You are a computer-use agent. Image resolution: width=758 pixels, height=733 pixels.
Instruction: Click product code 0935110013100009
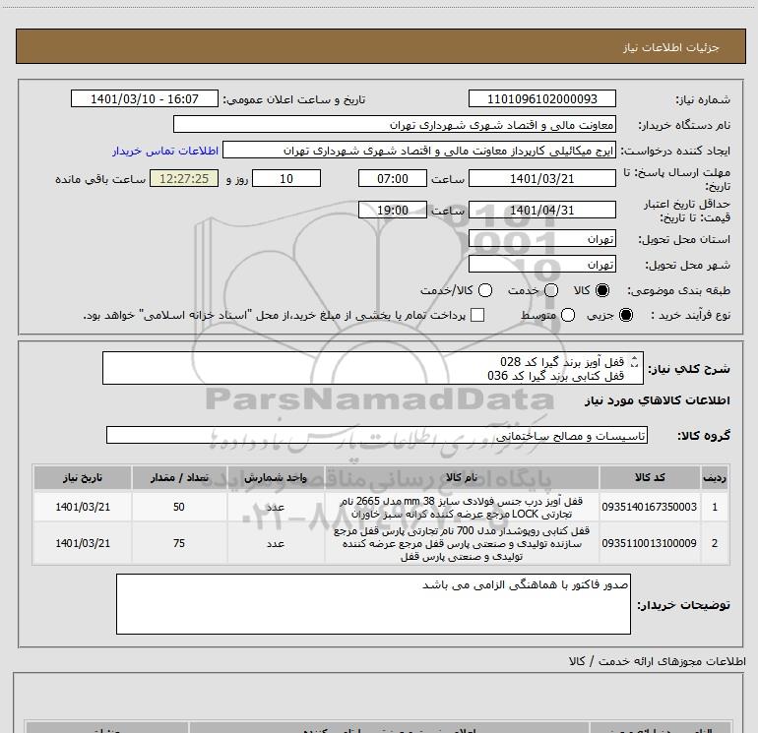coord(650,543)
